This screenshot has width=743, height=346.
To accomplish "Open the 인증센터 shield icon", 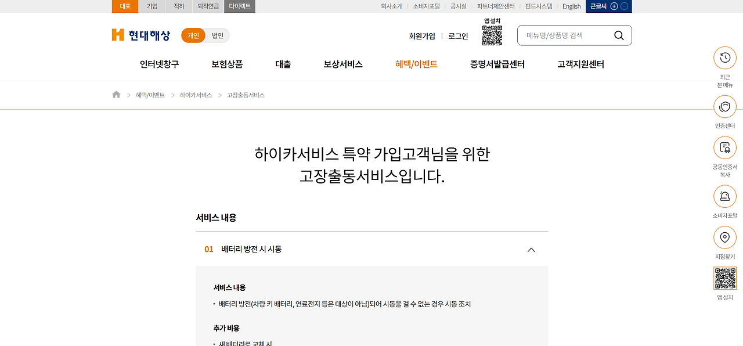I will coord(724,107).
